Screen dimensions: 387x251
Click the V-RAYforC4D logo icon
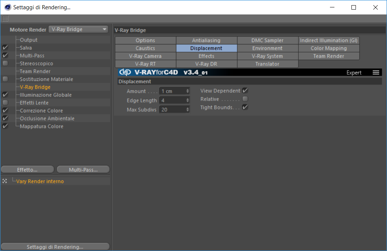pos(125,72)
